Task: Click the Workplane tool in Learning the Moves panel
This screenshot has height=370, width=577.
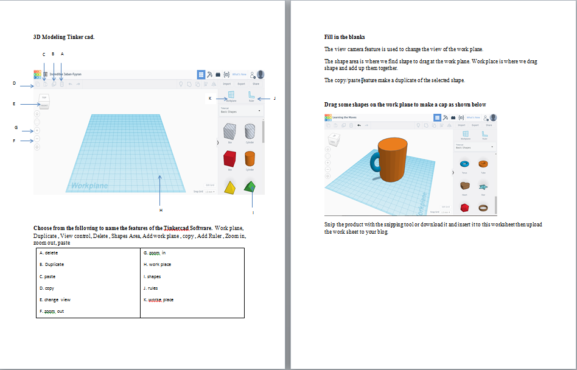Action: coord(466,135)
